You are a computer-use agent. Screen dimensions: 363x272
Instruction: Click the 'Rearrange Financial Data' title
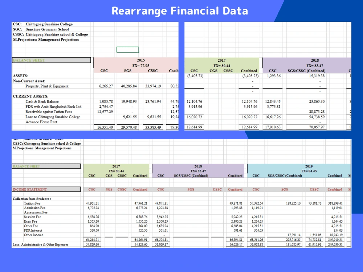coord(180,11)
